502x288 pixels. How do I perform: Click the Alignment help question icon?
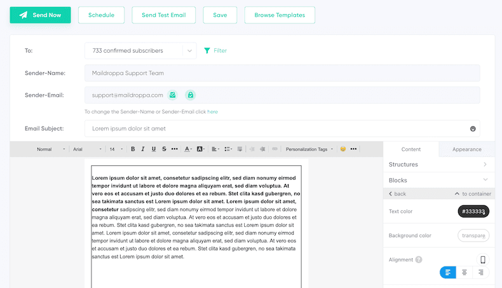coord(419,260)
